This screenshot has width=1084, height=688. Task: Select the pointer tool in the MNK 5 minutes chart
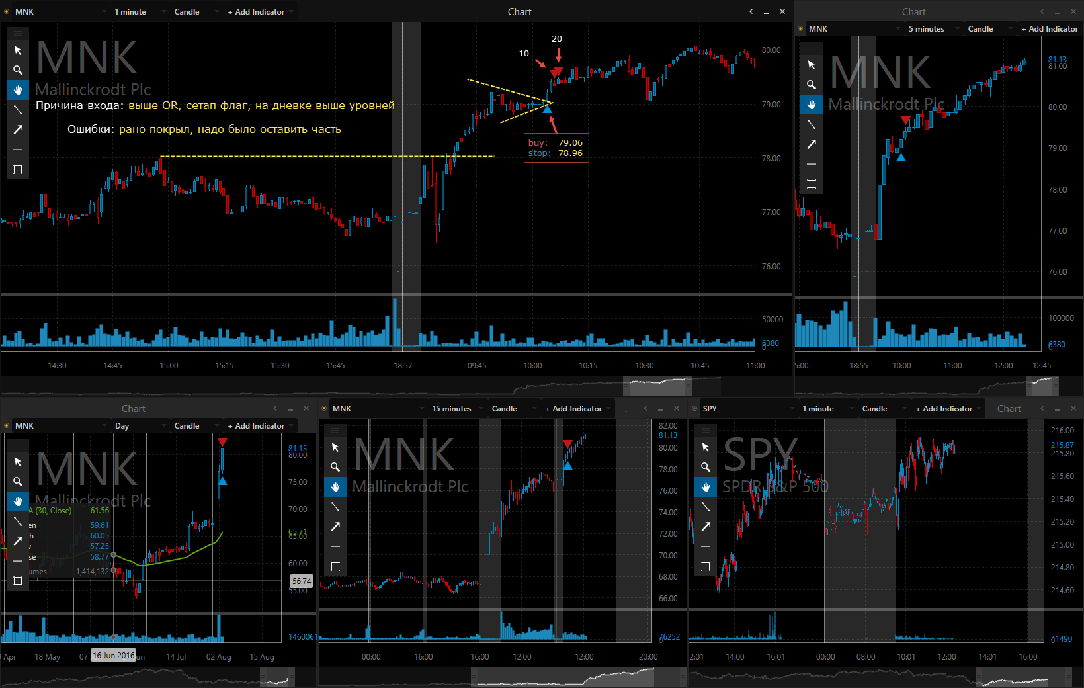tap(812, 65)
